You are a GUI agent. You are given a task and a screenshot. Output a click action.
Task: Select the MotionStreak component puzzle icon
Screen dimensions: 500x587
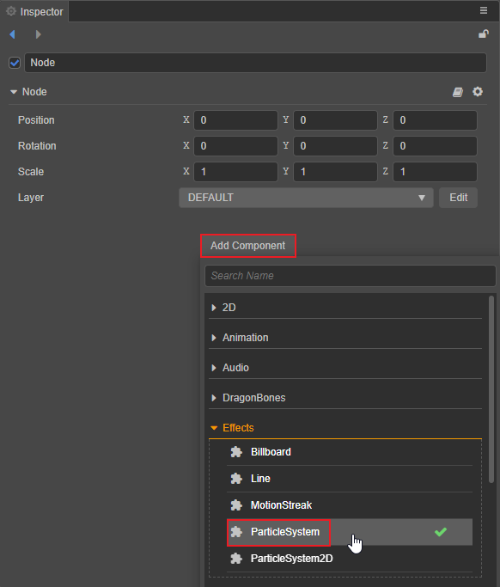tap(236, 505)
